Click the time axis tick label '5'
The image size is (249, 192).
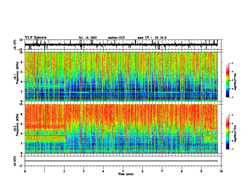tap(123, 171)
